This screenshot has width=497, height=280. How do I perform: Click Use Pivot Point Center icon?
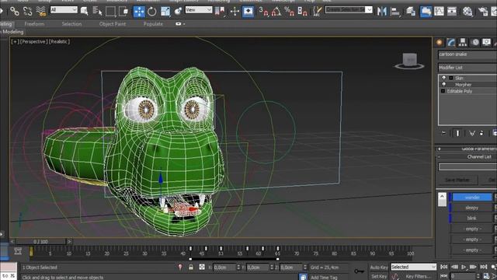(219, 12)
